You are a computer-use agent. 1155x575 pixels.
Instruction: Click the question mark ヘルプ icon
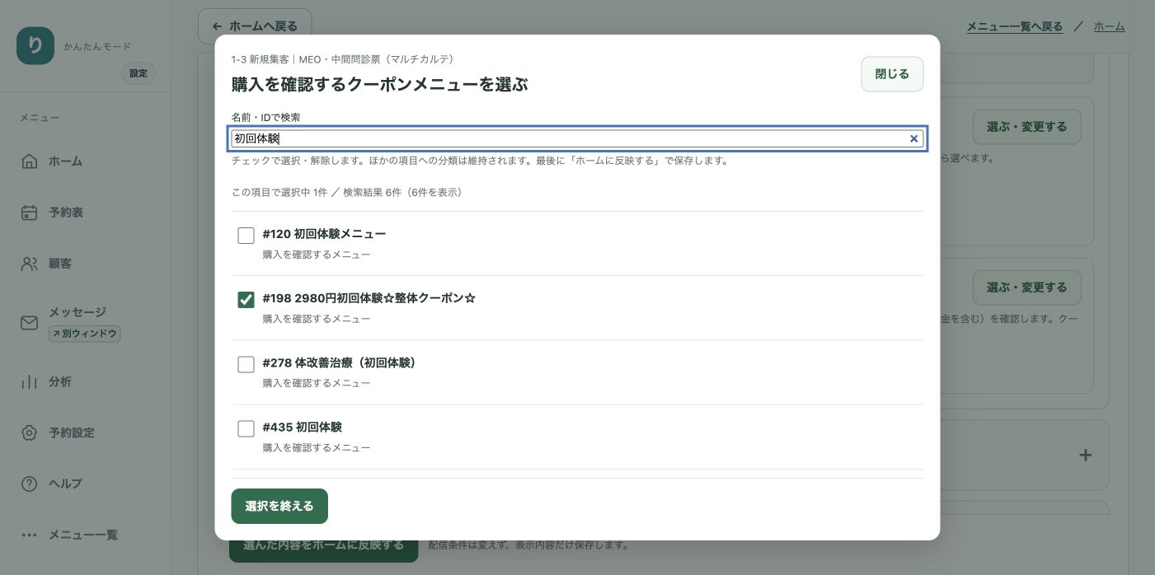pyautogui.click(x=30, y=484)
